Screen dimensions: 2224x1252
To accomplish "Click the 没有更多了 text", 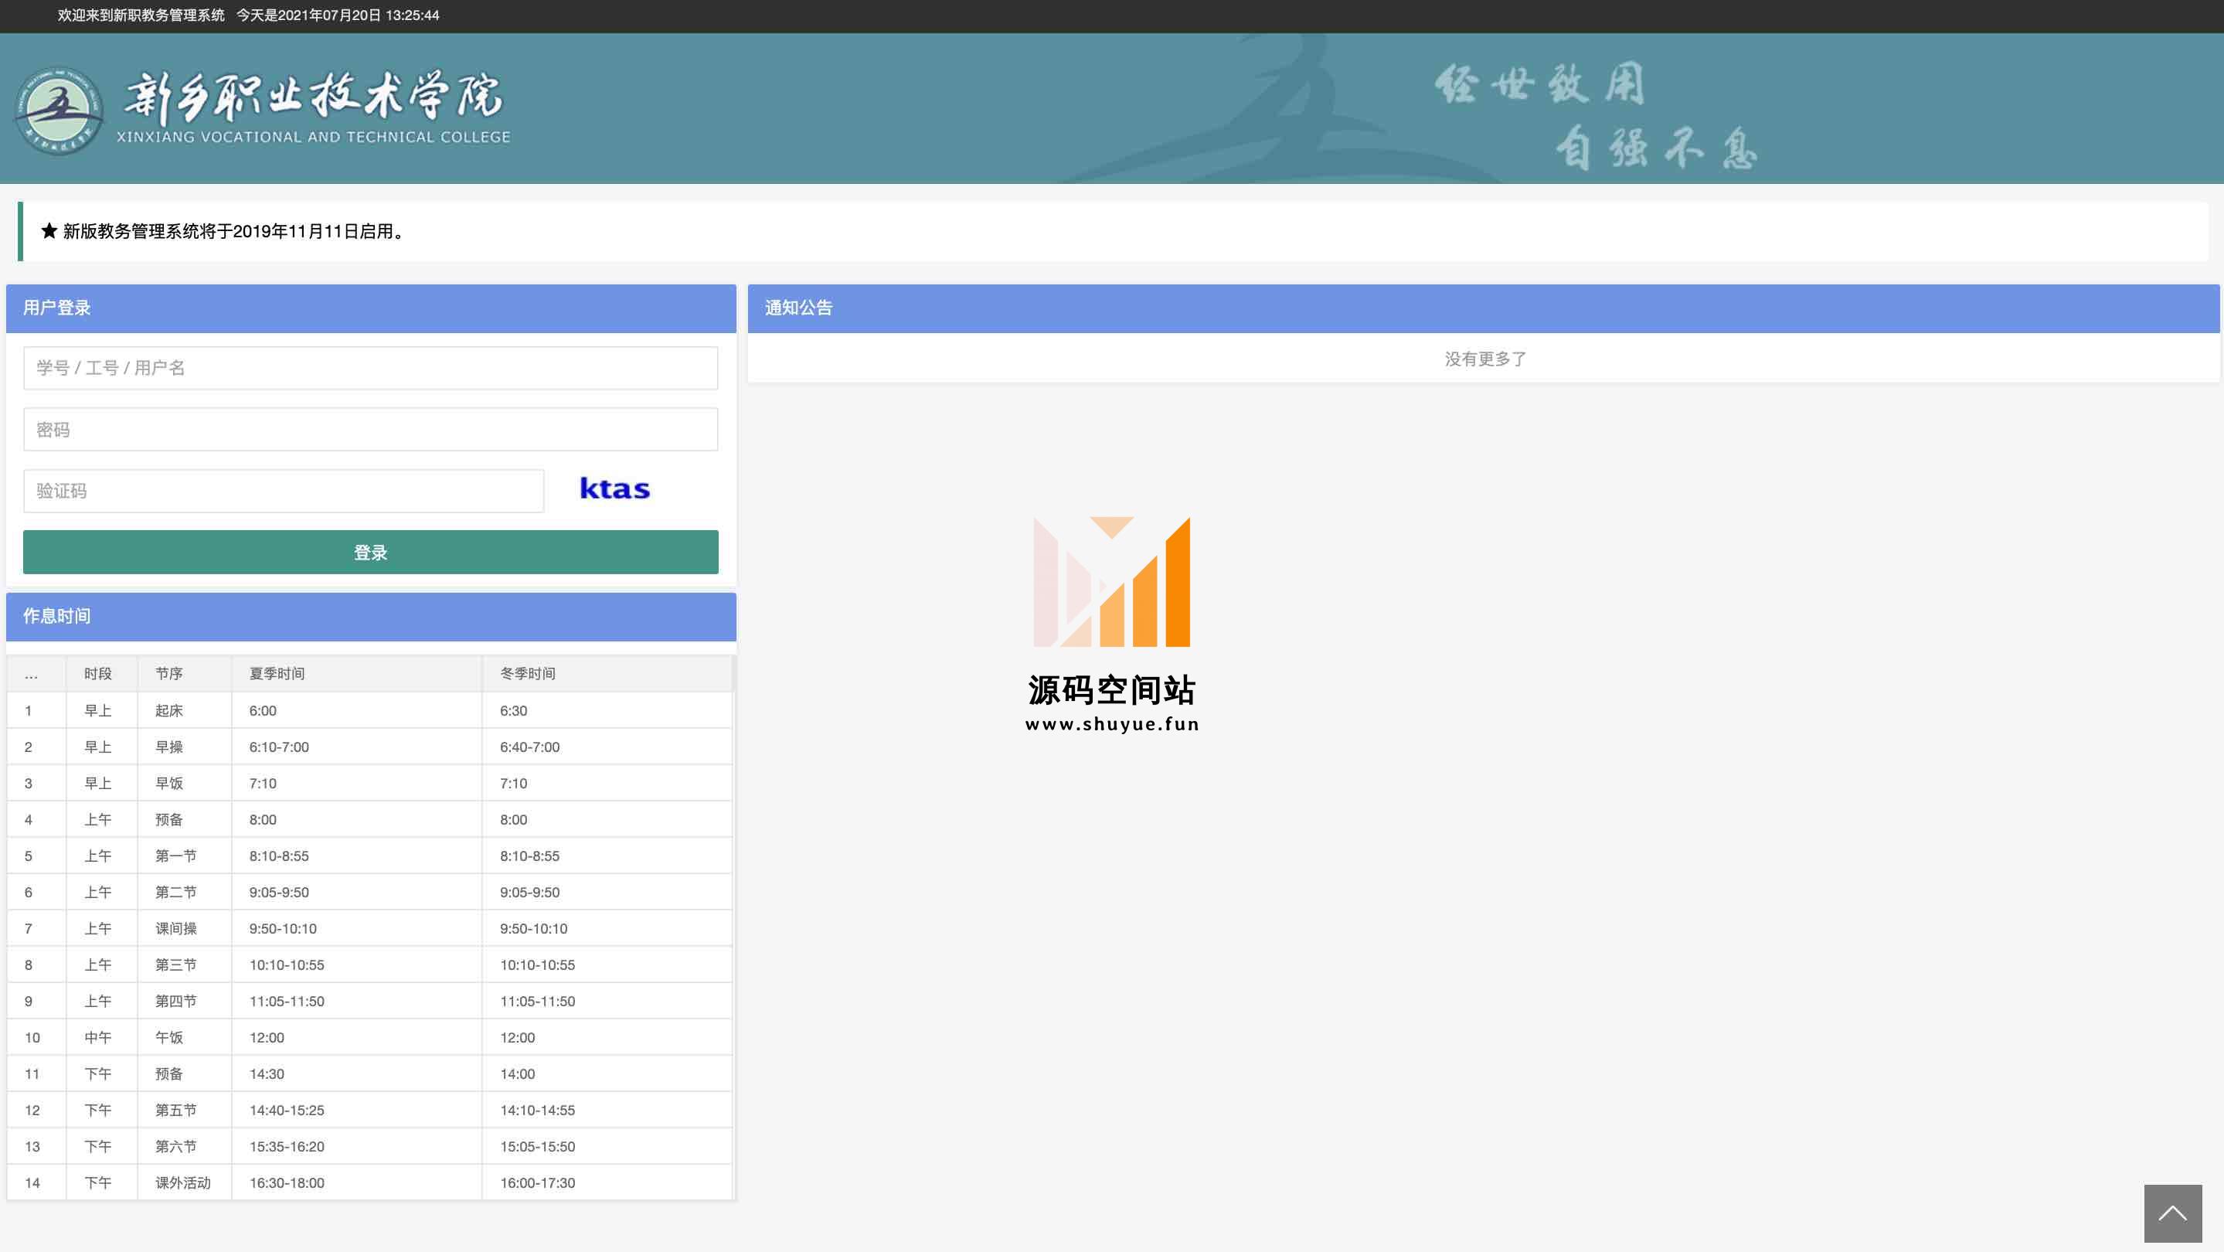I will pyautogui.click(x=1485, y=359).
